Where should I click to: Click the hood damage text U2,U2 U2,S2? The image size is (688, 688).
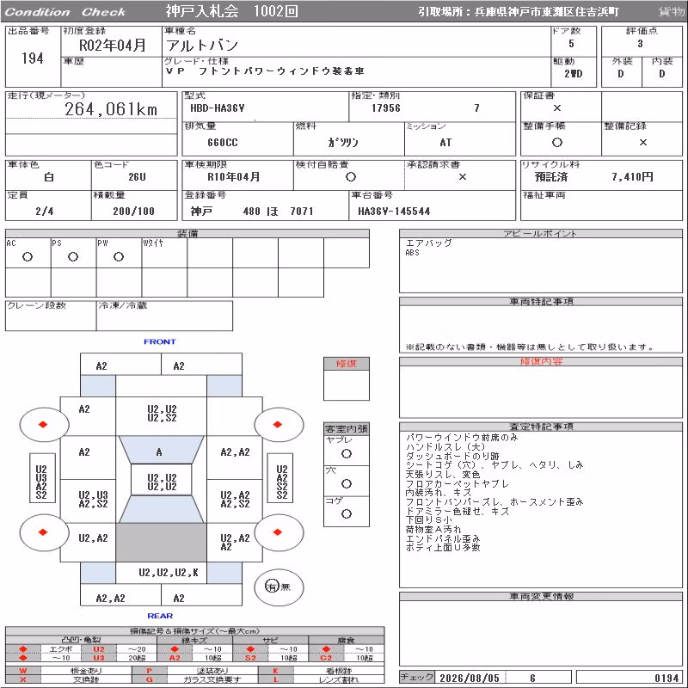pyautogui.click(x=162, y=414)
